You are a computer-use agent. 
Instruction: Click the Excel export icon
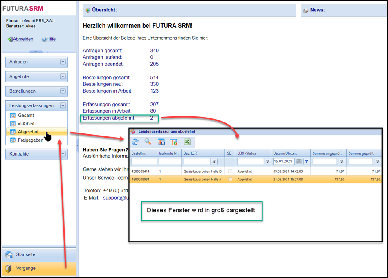tap(187, 142)
